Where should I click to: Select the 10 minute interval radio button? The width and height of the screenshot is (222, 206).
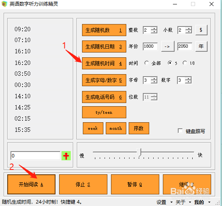[185, 63]
